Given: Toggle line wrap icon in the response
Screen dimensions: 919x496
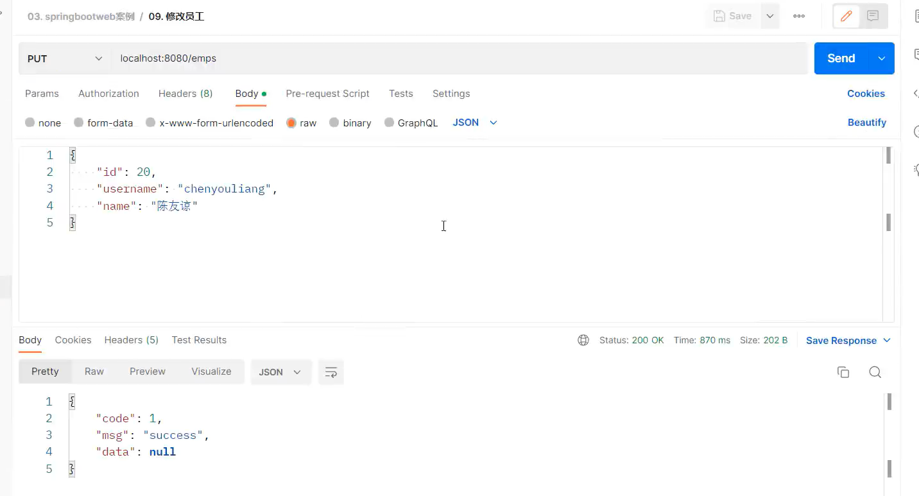Looking at the screenshot, I should pos(331,372).
